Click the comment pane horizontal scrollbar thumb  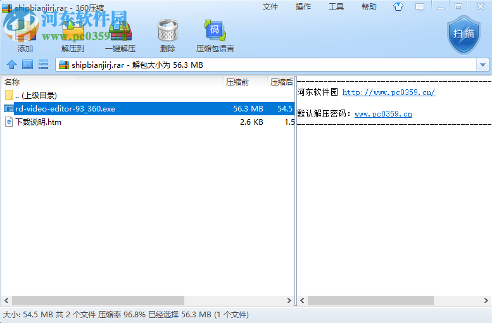pyautogui.click(x=370, y=300)
